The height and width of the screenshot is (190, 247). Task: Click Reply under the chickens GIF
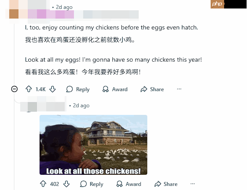pyautogui.click(x=92, y=184)
